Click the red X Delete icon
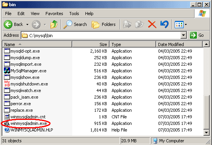This screenshot has width=212, height=145. click(x=152, y=24)
